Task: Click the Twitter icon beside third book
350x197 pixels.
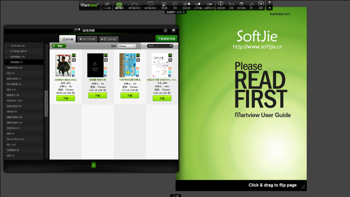Action: [x=137, y=72]
